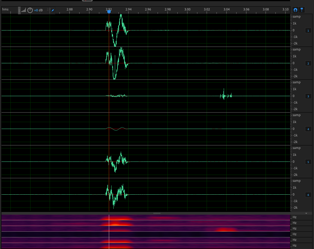Click the HUD volume knob
This screenshot has width=314, height=249.
pyautogui.click(x=30, y=10)
